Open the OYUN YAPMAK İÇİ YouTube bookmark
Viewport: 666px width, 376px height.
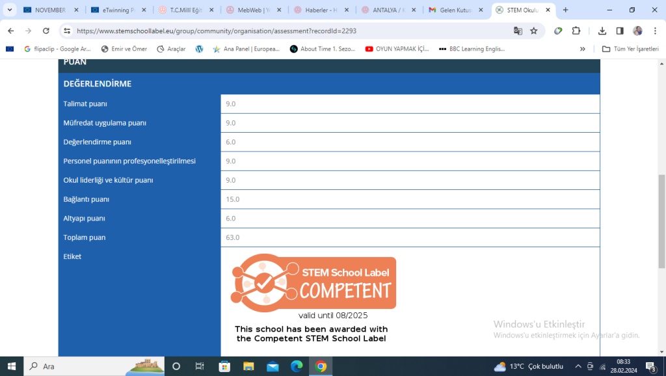click(397, 49)
